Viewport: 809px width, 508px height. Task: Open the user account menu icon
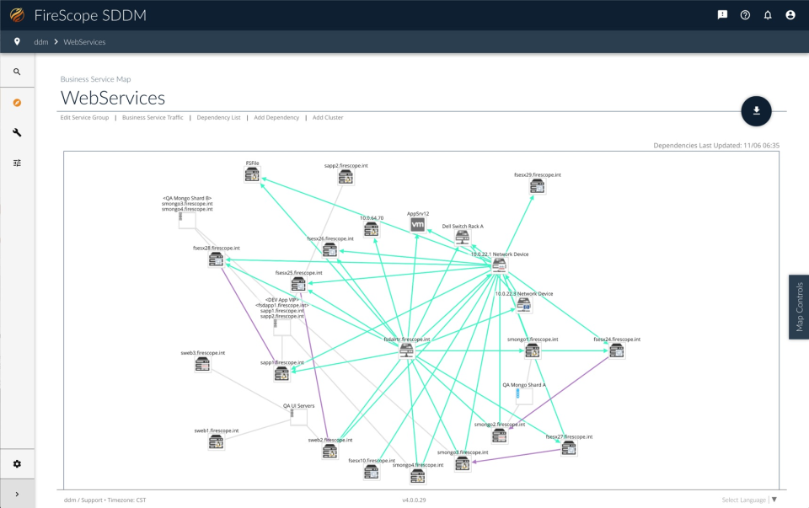(x=790, y=15)
